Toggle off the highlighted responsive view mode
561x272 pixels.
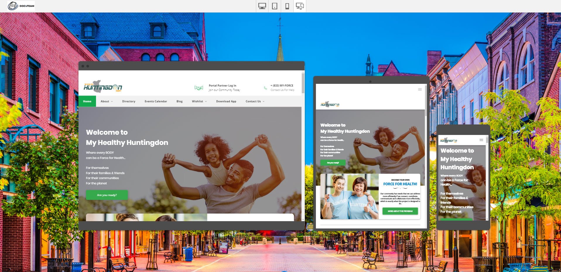click(300, 6)
